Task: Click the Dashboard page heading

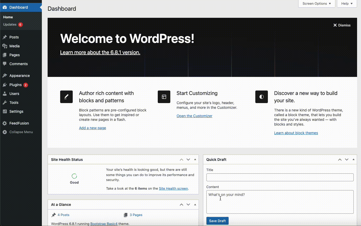Action: [62, 9]
